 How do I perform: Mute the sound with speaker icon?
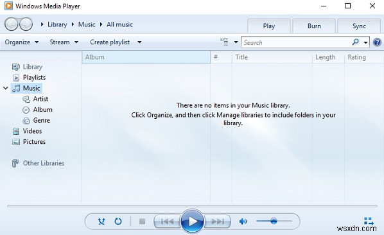243,222
